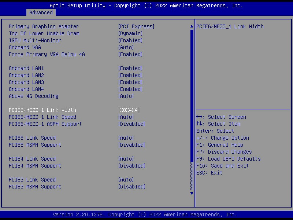The width and height of the screenshot is (293, 220).
Task: Change Top Of Lower Usable Dram value
Action: (x=130, y=33)
